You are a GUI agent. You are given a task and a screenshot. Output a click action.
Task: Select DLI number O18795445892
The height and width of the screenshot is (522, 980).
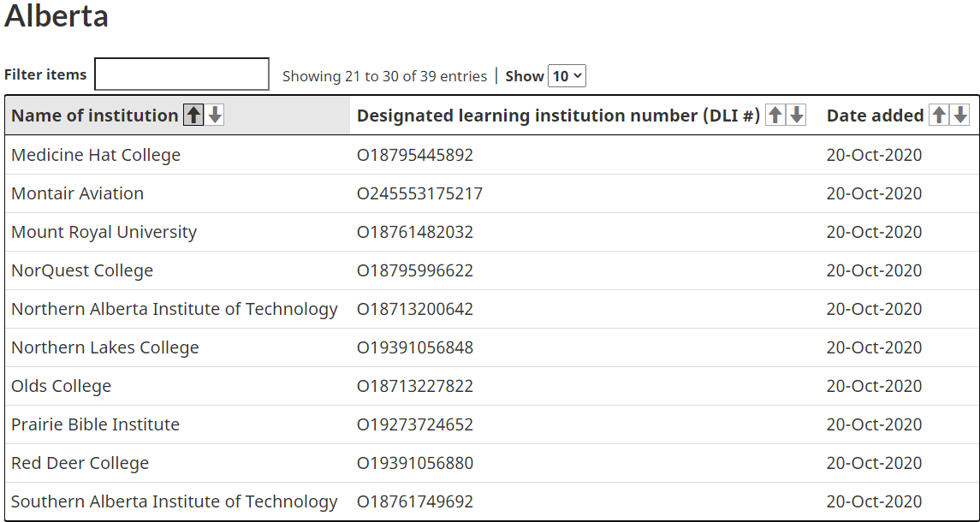(x=415, y=155)
